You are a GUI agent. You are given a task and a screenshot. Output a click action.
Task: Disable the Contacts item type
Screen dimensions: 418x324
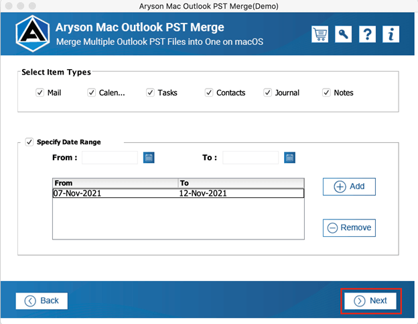click(209, 93)
